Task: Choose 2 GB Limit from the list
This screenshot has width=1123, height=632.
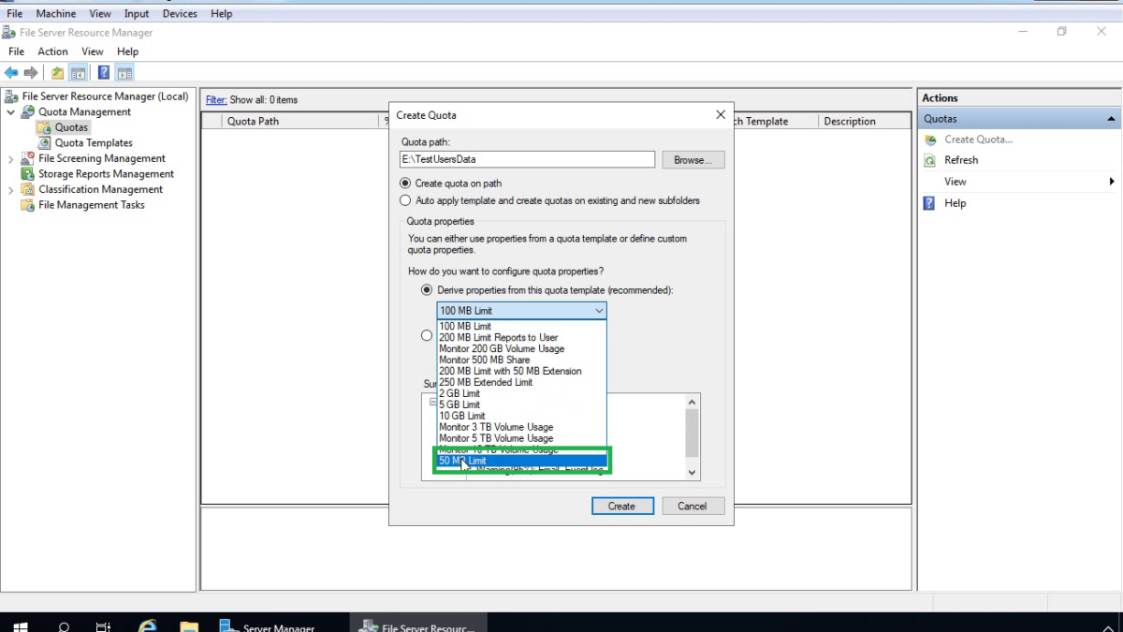Action: pos(522,393)
